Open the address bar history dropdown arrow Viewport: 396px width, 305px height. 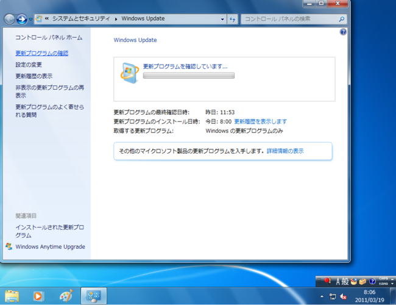(x=222, y=20)
